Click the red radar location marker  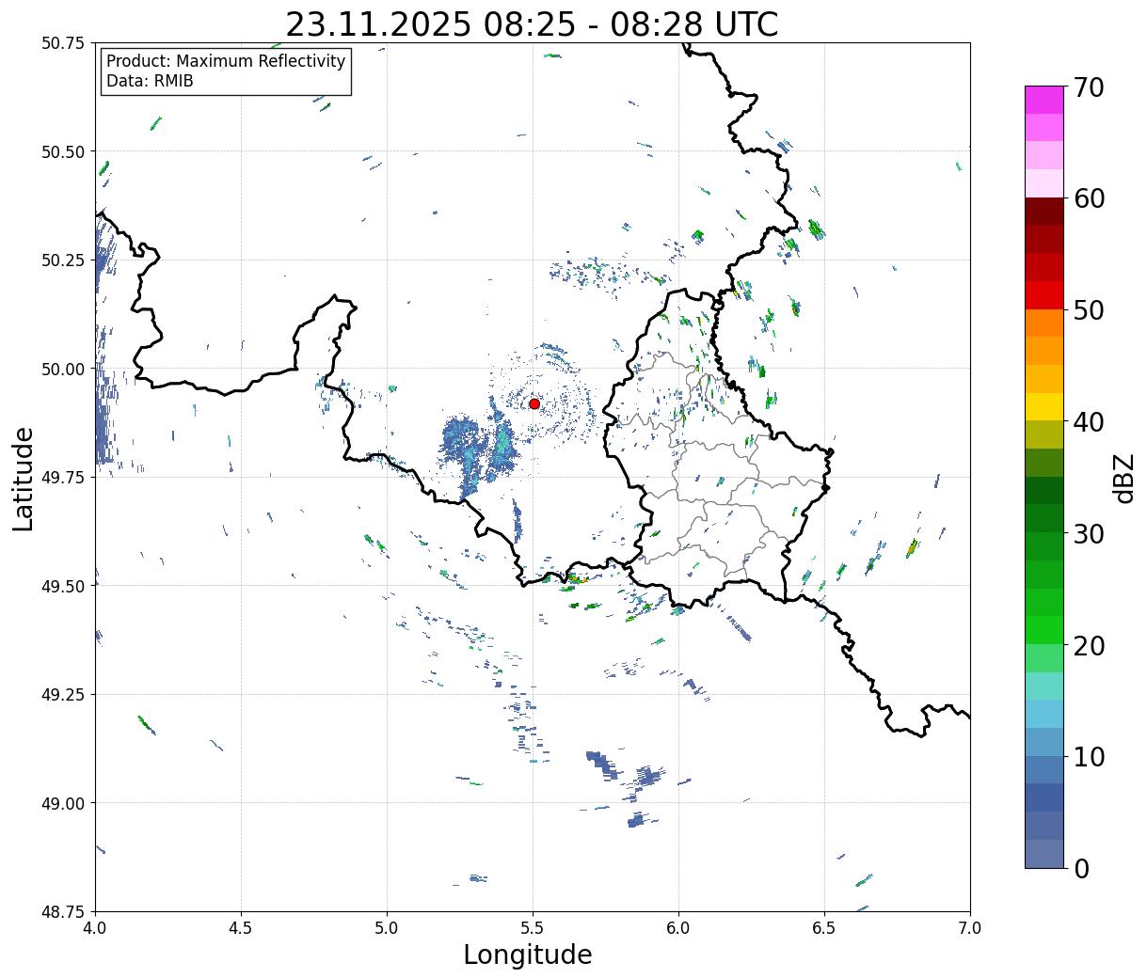(534, 403)
